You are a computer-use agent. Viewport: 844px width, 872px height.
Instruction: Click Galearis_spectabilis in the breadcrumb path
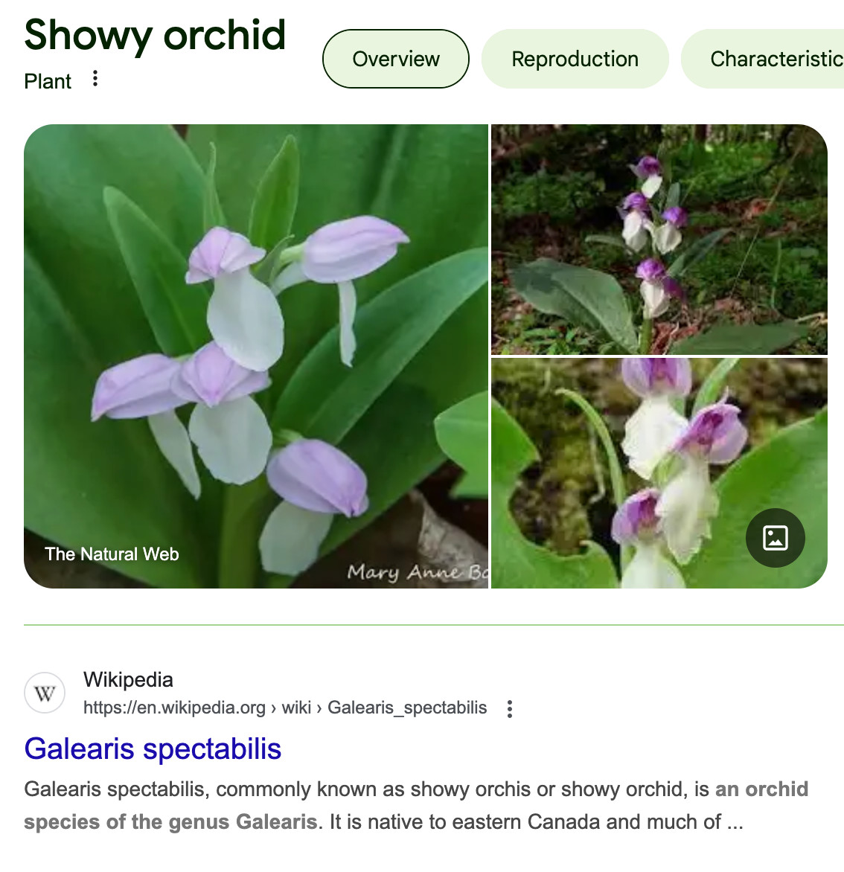point(407,708)
